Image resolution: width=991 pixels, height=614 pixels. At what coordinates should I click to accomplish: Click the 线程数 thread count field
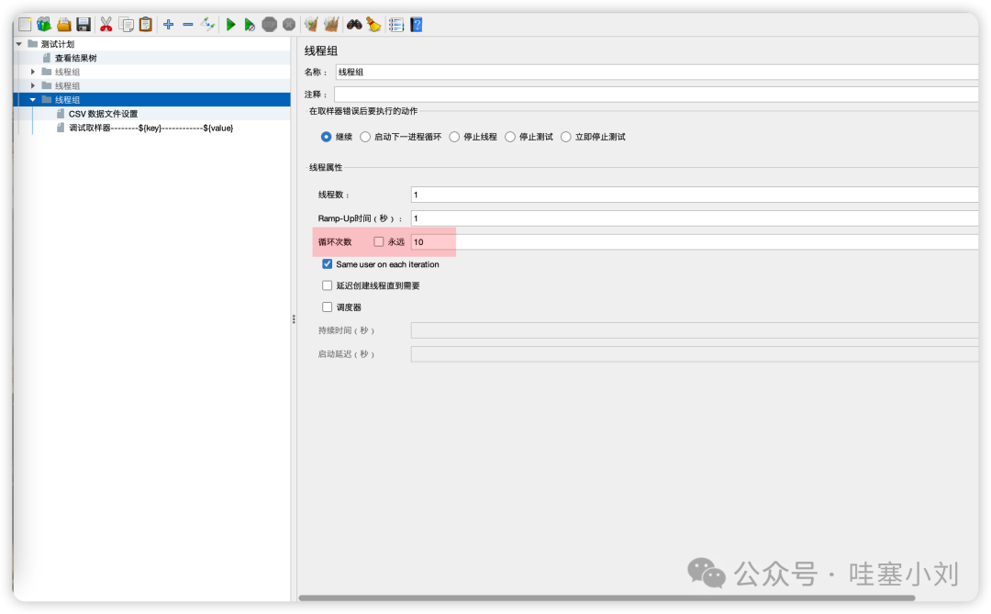point(695,195)
